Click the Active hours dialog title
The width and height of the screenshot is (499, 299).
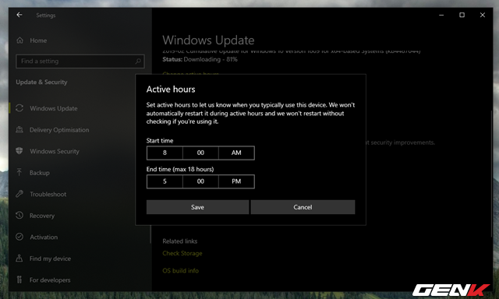(x=171, y=90)
